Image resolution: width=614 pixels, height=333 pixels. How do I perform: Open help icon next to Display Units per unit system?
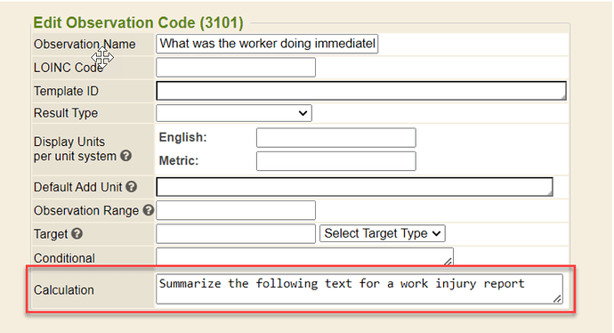pyautogui.click(x=125, y=156)
